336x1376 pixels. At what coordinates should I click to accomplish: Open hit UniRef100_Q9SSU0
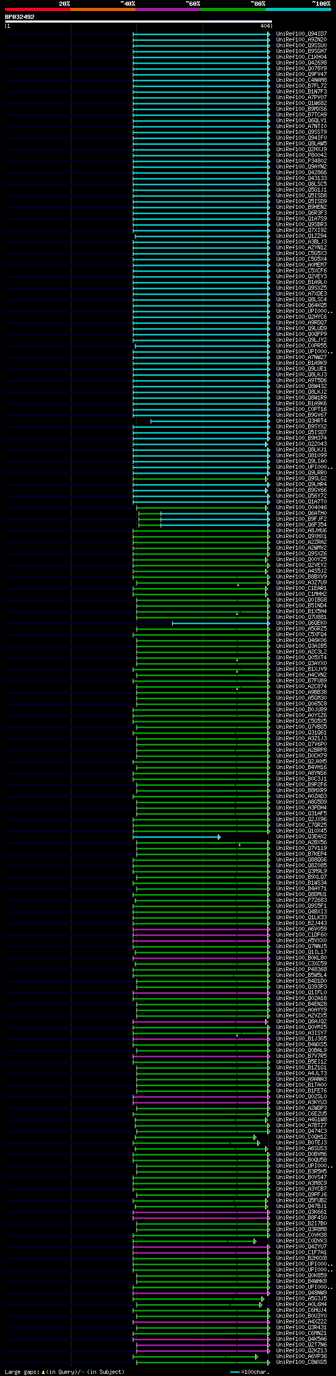(301, 46)
